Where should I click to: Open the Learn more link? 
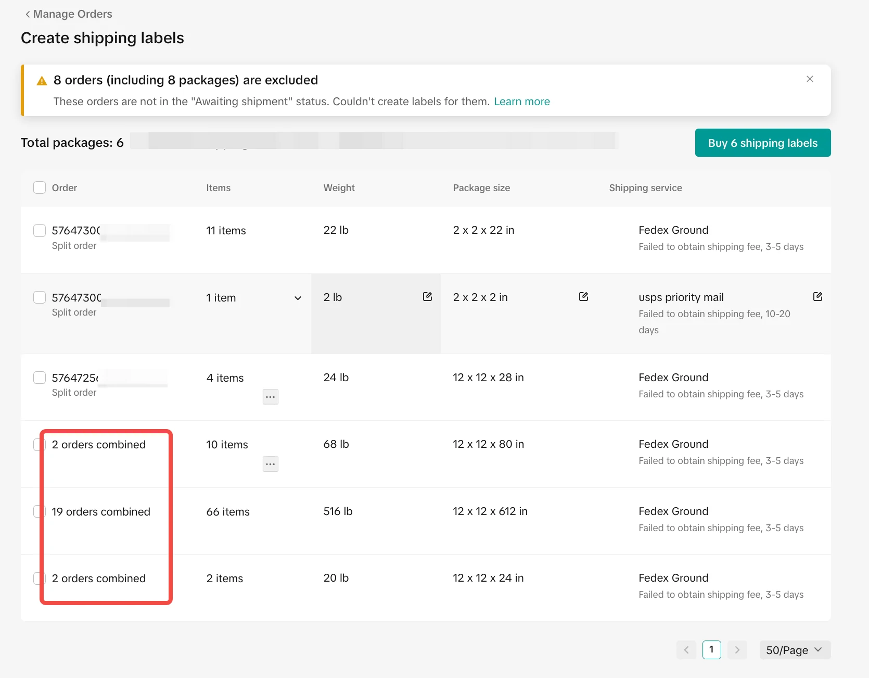pos(521,102)
